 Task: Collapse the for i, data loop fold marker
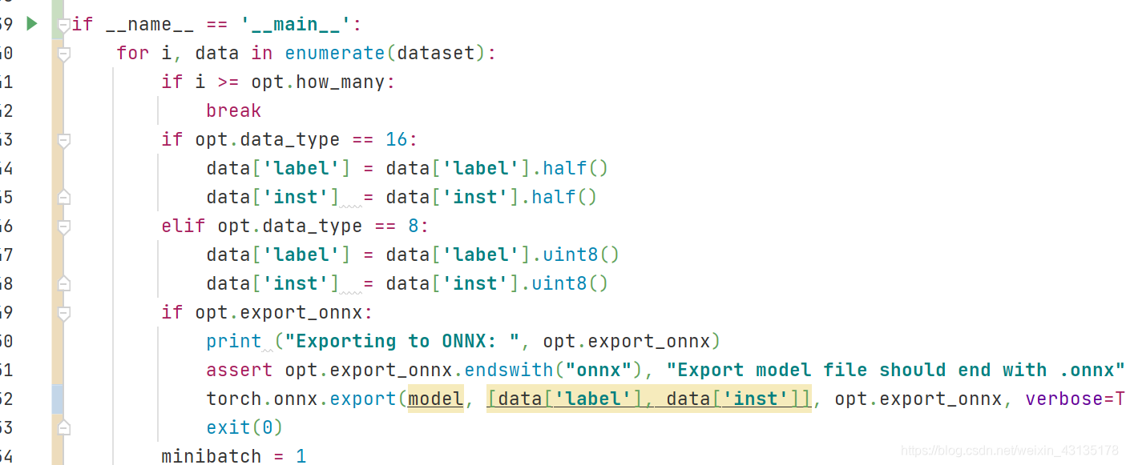pos(64,54)
